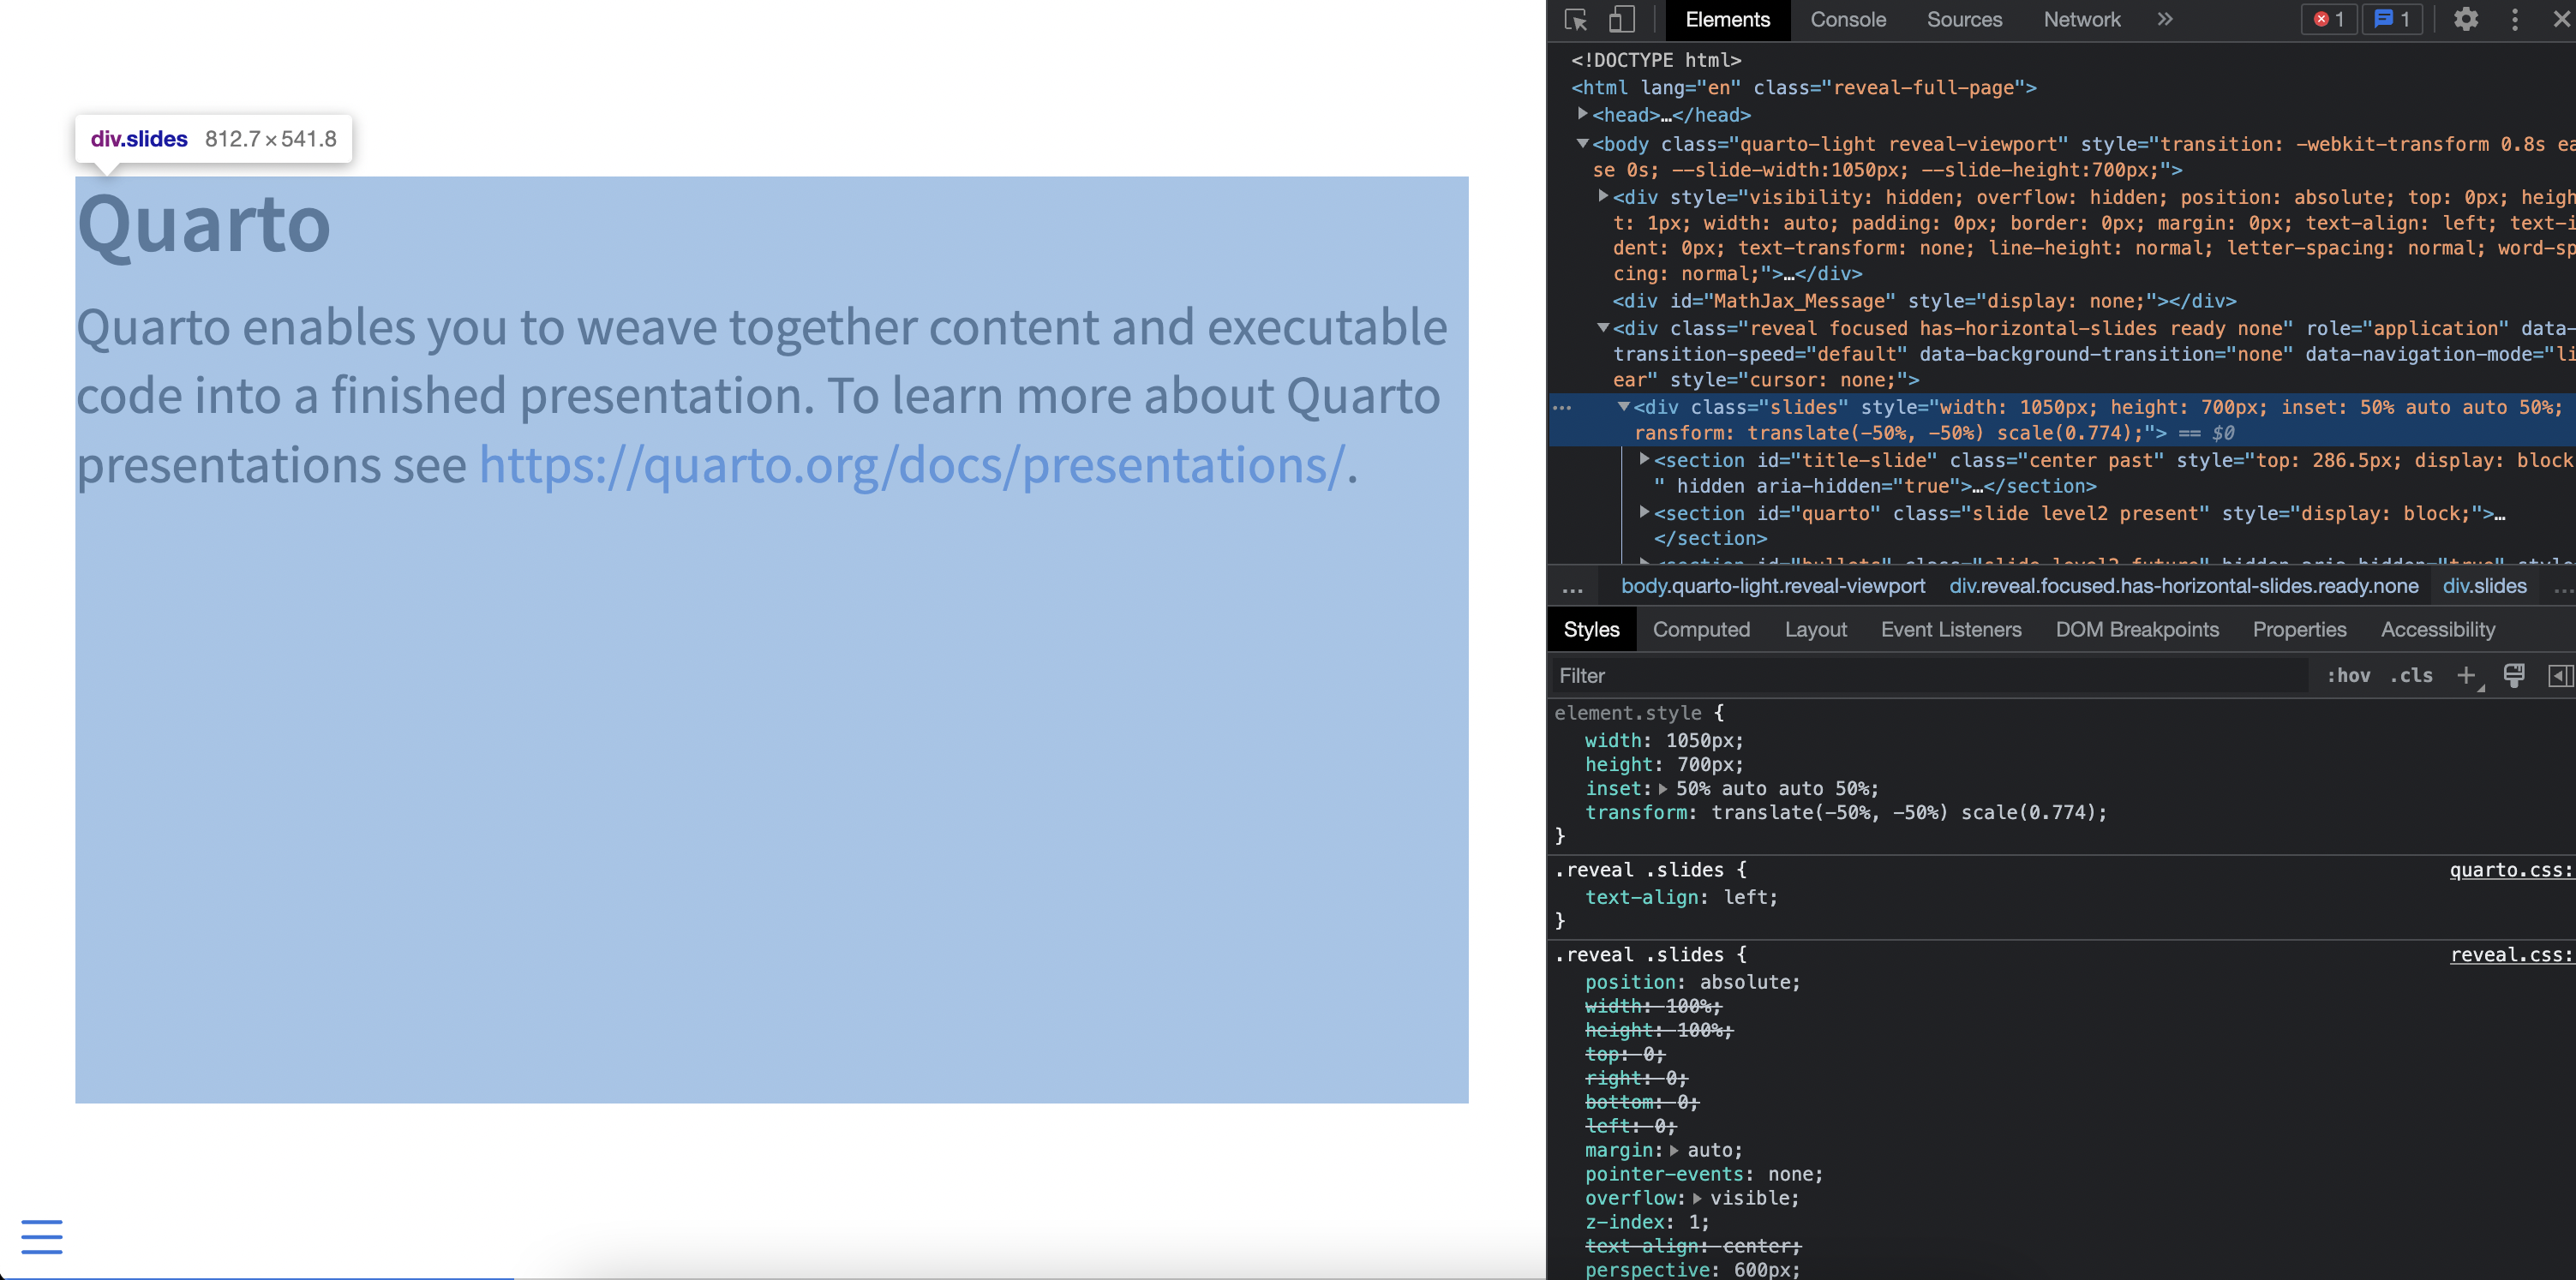Expand the title-slide section node
Screen dimensions: 2576x1280
[1644, 459]
